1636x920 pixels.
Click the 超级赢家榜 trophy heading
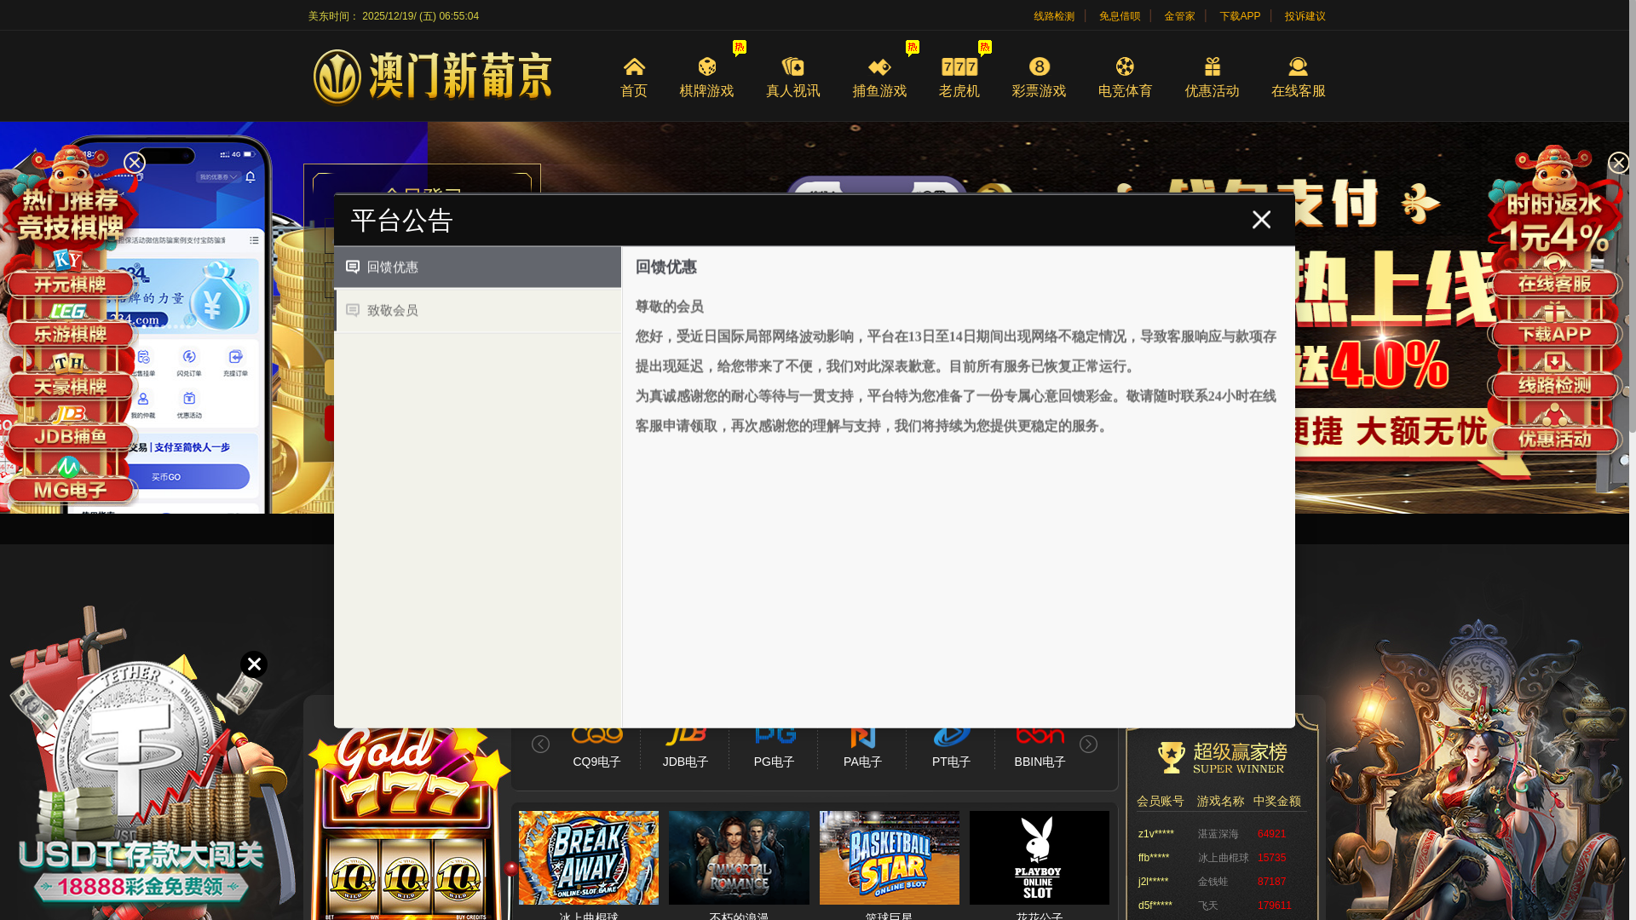[x=1222, y=757]
